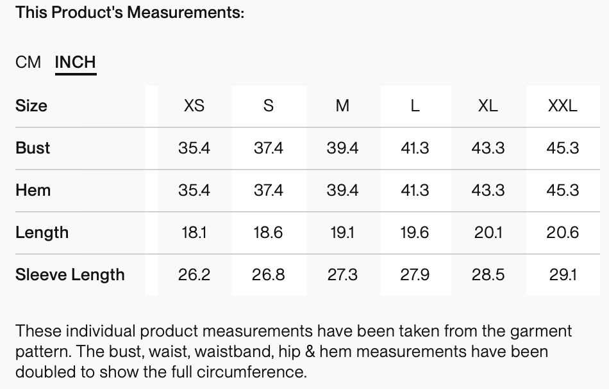This screenshot has width=609, height=389.
Task: Click the Hem row label
Action: (x=33, y=190)
